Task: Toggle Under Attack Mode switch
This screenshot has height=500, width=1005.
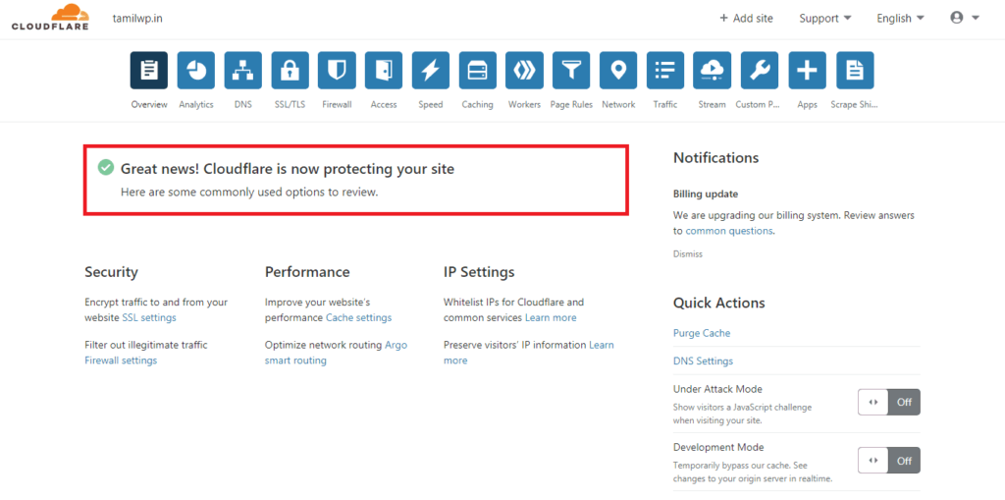Action: coord(889,403)
